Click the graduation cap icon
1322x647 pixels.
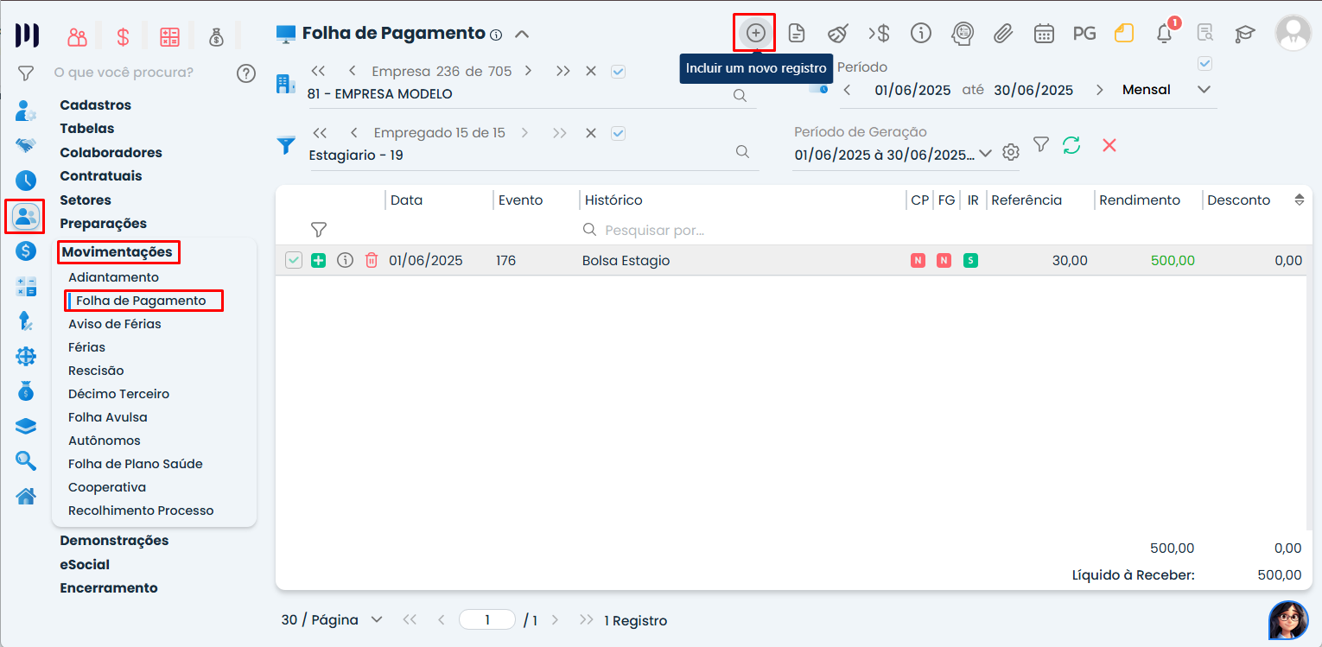(x=1244, y=34)
